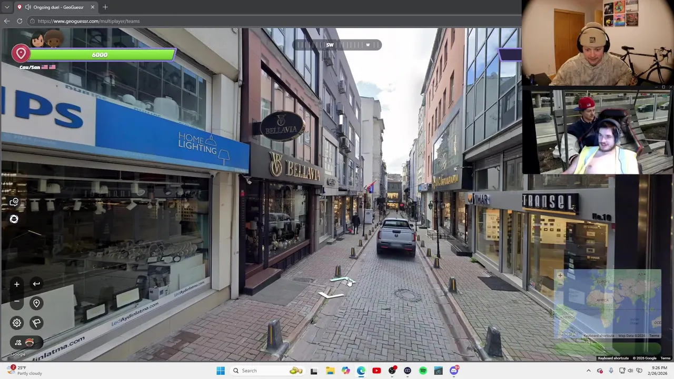Click the team health bar showing 6000

click(102, 55)
